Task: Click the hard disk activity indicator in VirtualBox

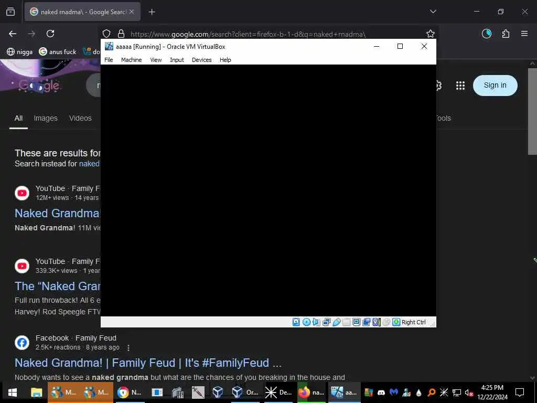Action: click(x=296, y=322)
